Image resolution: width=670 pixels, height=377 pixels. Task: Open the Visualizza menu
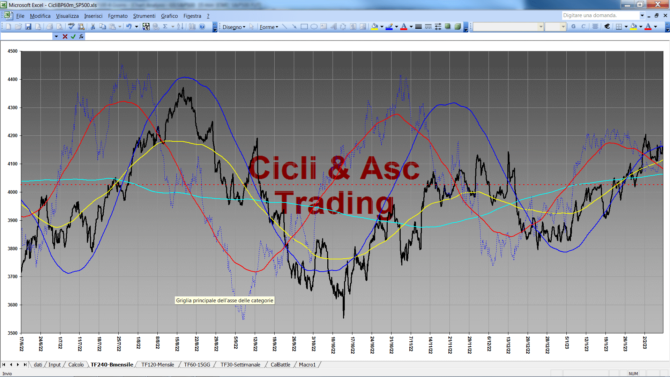[x=67, y=16]
